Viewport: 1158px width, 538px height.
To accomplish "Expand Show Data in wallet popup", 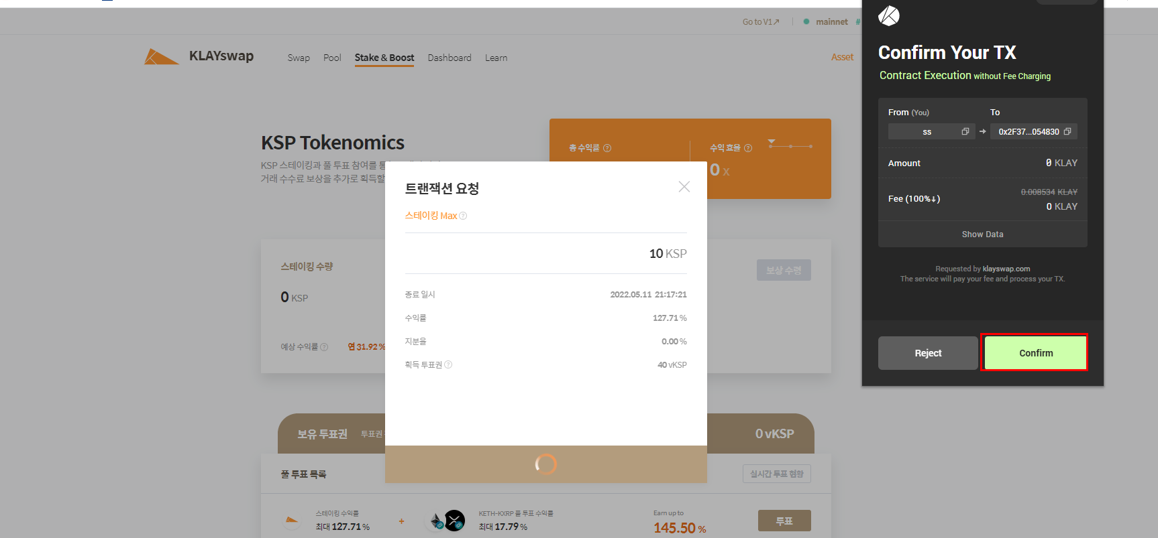I will [982, 234].
